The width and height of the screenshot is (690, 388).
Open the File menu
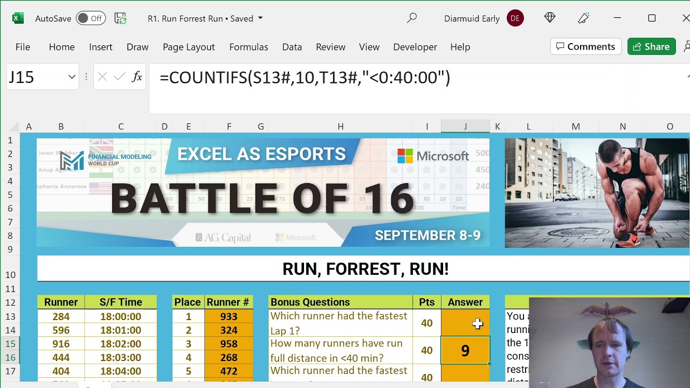click(23, 47)
